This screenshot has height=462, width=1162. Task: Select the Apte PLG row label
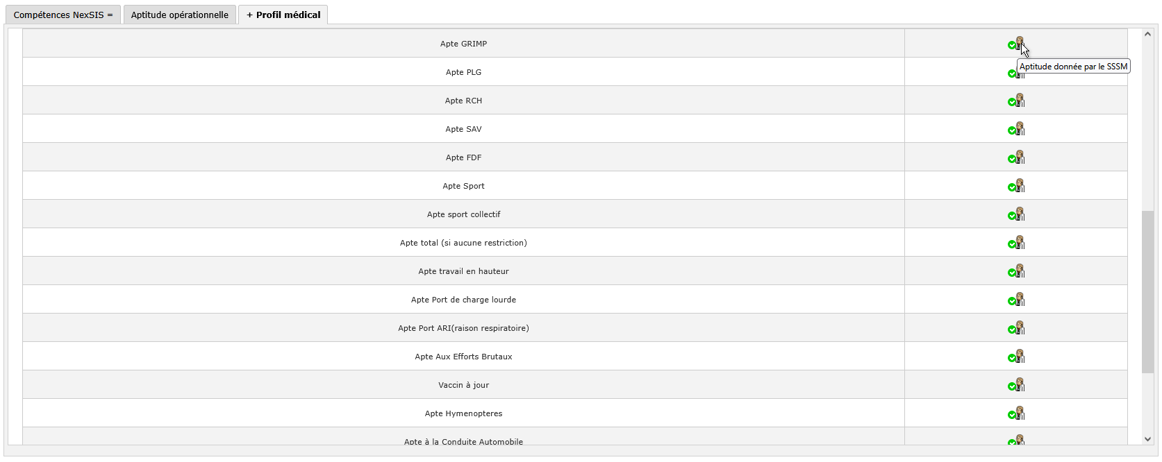463,72
